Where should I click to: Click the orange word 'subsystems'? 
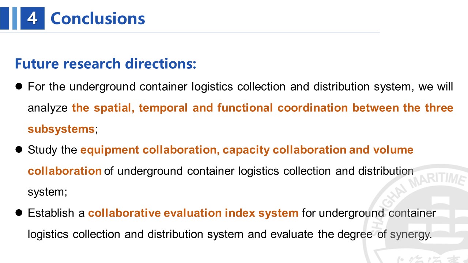click(61, 129)
